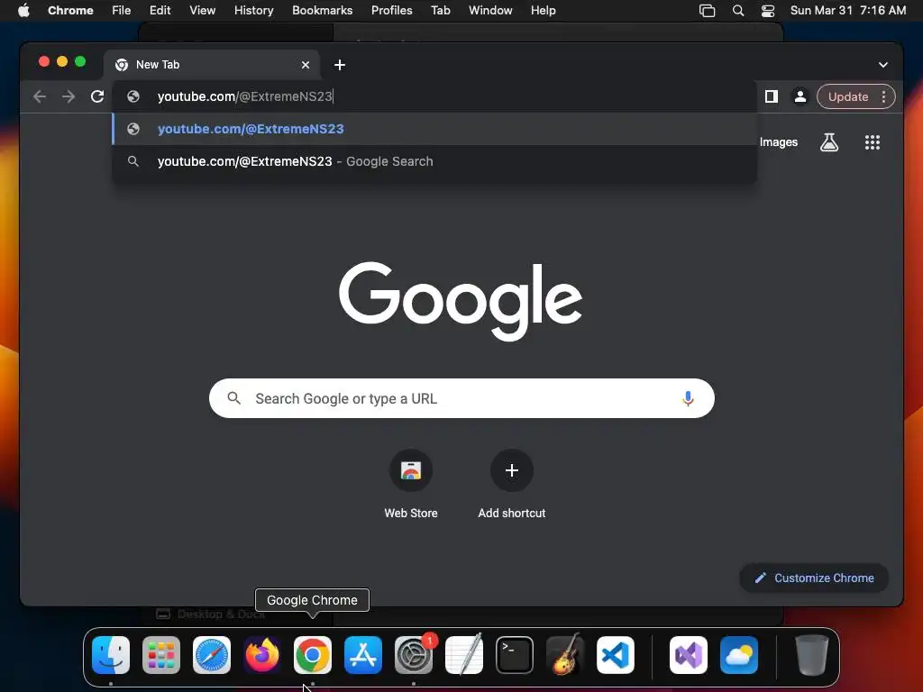Click the Stage Manager menu bar icon

pyautogui.click(x=707, y=11)
